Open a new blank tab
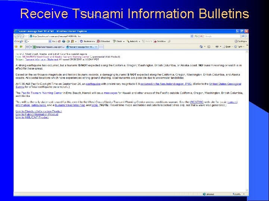269x201 pixels. (x=101, y=47)
